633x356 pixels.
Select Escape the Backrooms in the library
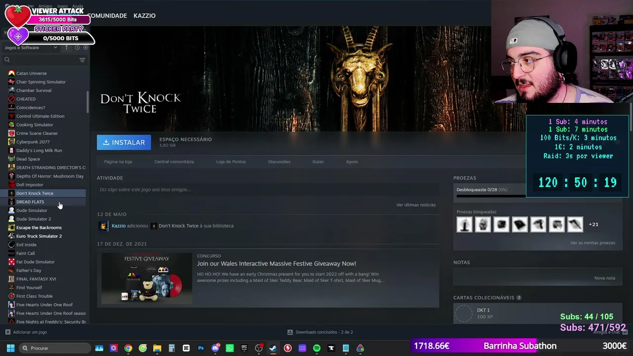pyautogui.click(x=39, y=227)
